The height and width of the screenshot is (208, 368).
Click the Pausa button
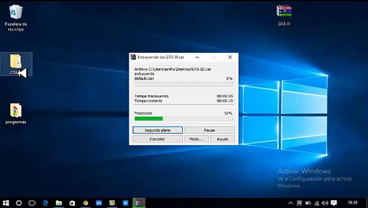pyautogui.click(x=209, y=130)
